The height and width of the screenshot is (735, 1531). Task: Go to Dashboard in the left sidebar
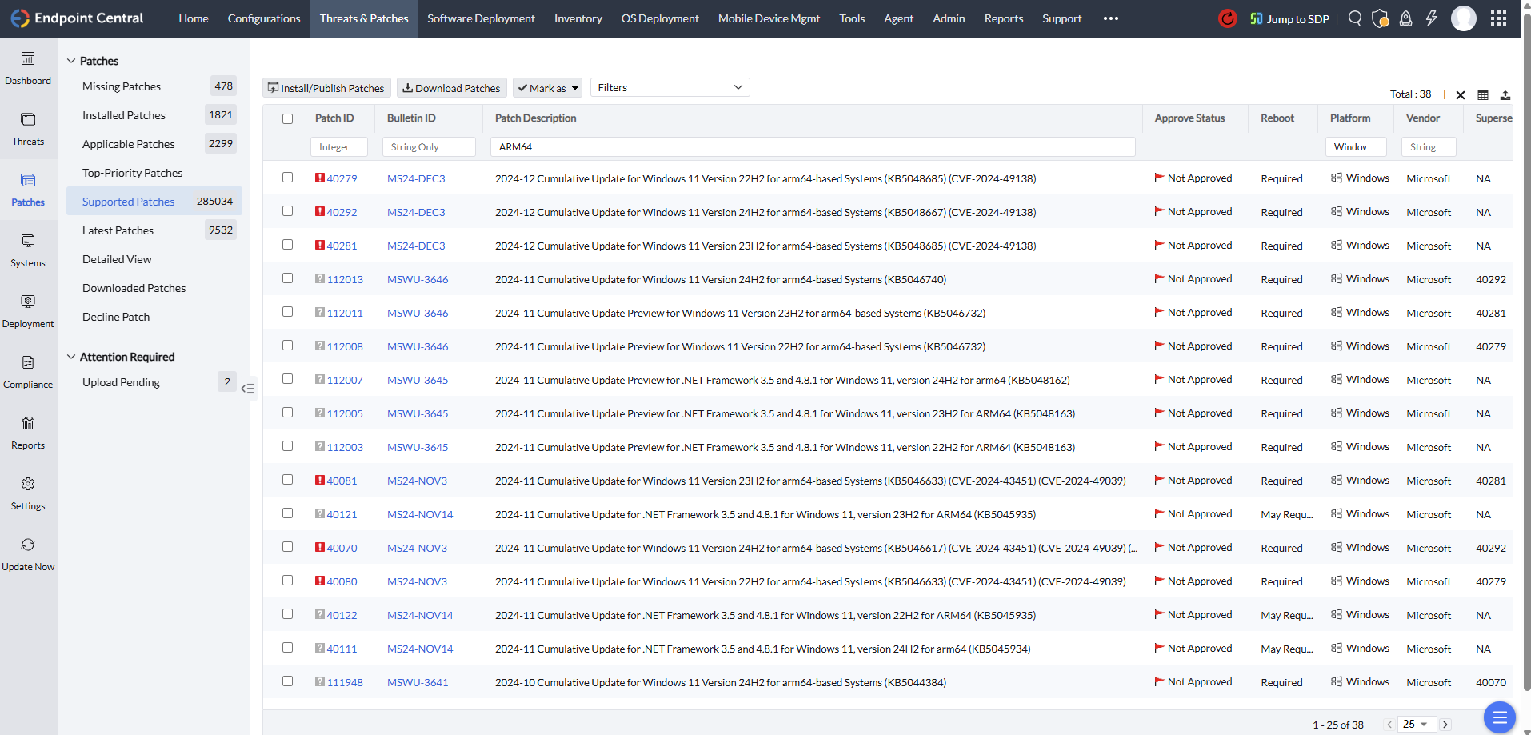(x=28, y=69)
